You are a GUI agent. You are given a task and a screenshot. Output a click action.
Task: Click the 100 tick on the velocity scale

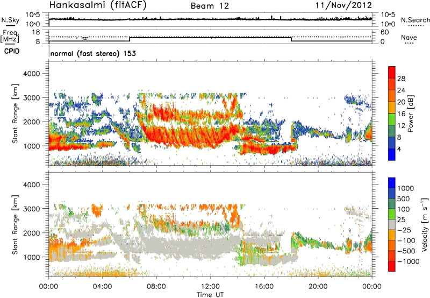[404, 209]
